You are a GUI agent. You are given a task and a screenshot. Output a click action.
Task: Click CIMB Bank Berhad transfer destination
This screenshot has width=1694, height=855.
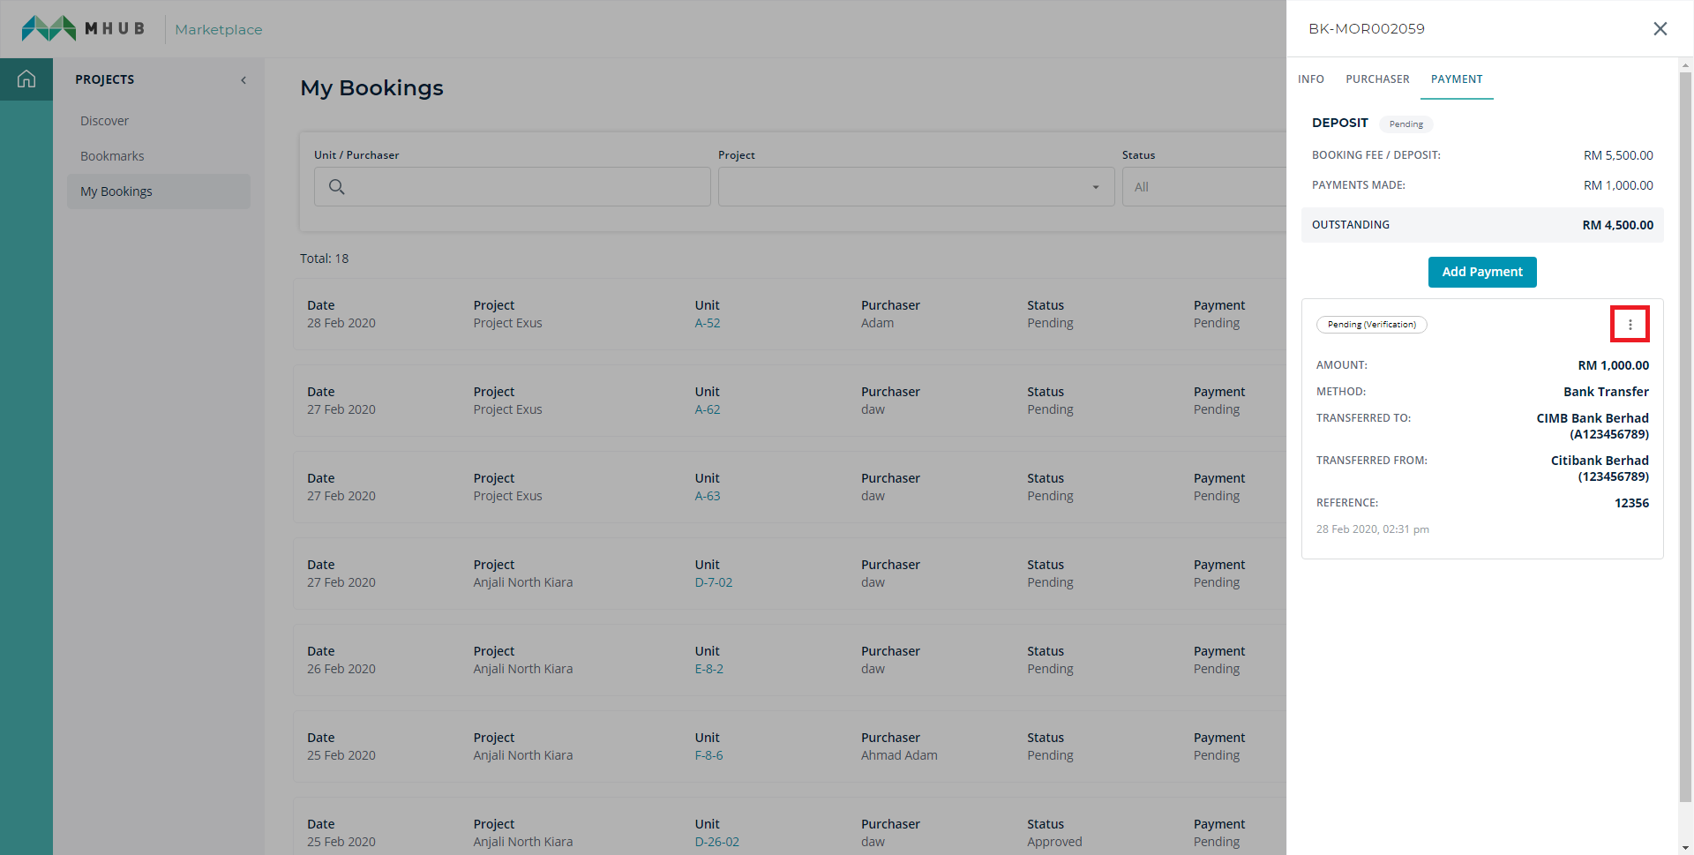1592,426
